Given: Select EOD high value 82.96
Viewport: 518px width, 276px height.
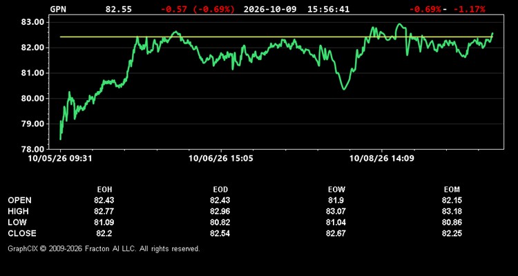Looking at the screenshot, I should 220,211.
